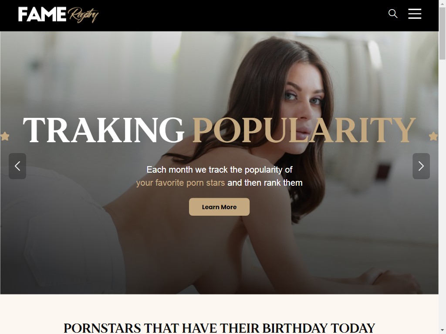Click the gold Registry script in logo

[83, 15]
